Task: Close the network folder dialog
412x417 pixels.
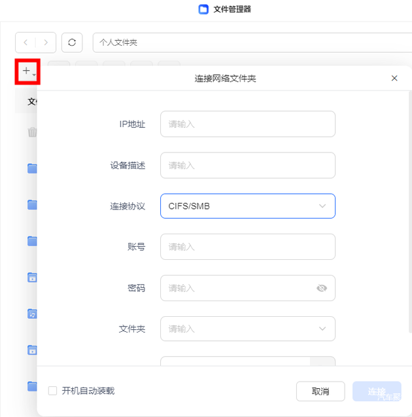Action: point(394,78)
